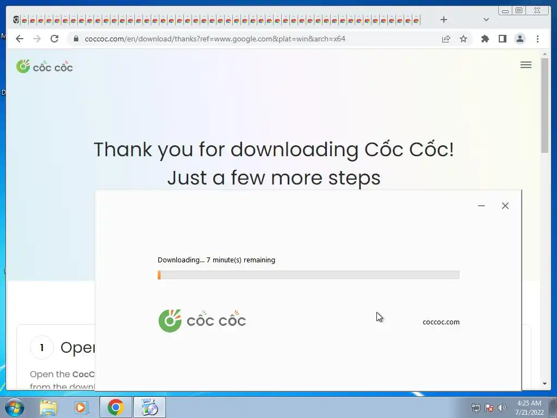
Task: Click the download progress bar
Action: 308,275
